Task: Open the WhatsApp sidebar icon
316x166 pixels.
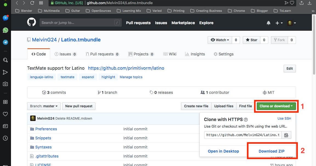Action: (5, 30)
